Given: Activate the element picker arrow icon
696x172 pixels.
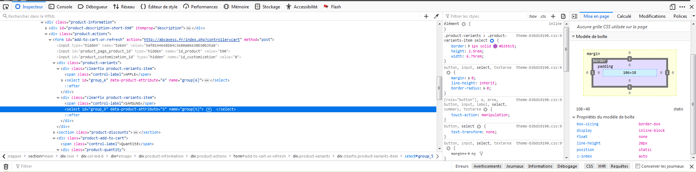Looking at the screenshot, I should click(6, 7).
